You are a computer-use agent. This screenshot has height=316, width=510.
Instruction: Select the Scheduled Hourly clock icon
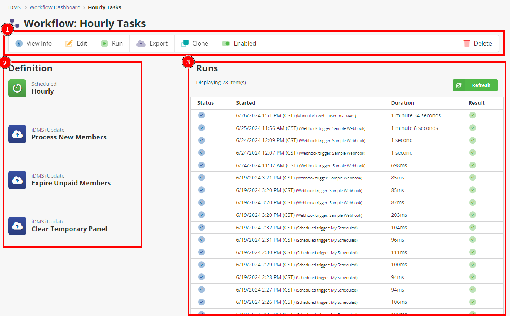17,88
